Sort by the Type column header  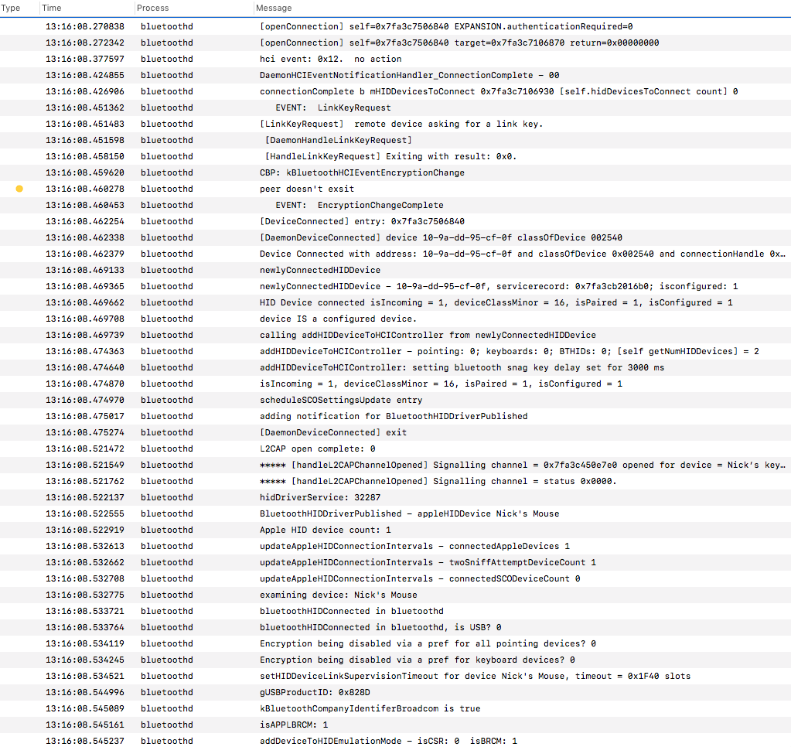pos(11,8)
